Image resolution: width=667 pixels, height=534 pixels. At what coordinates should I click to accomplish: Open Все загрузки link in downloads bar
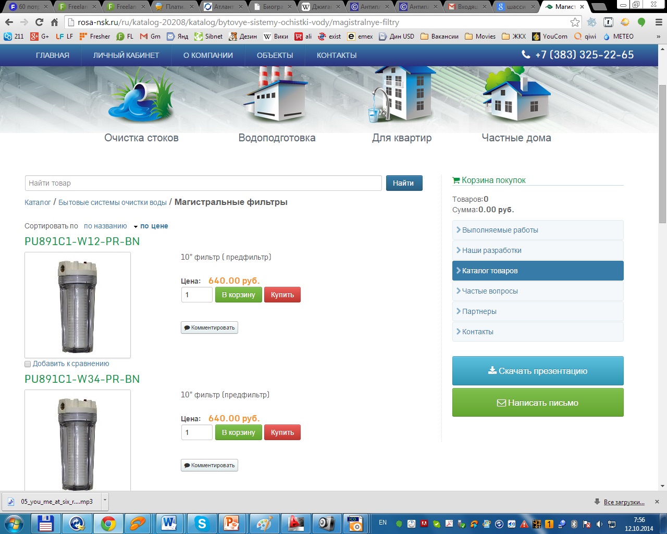(x=624, y=502)
